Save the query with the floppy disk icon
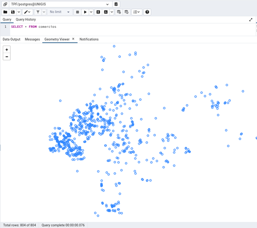This screenshot has width=257, height=228. coord(13,12)
